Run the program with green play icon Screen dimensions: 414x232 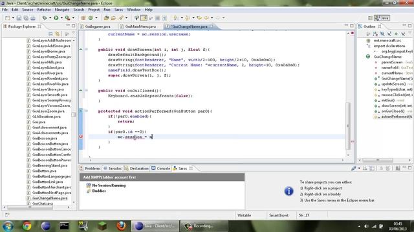coord(56,18)
